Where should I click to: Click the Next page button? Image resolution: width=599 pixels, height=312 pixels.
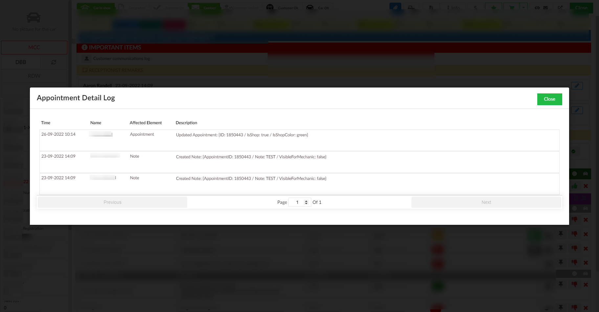pos(486,202)
